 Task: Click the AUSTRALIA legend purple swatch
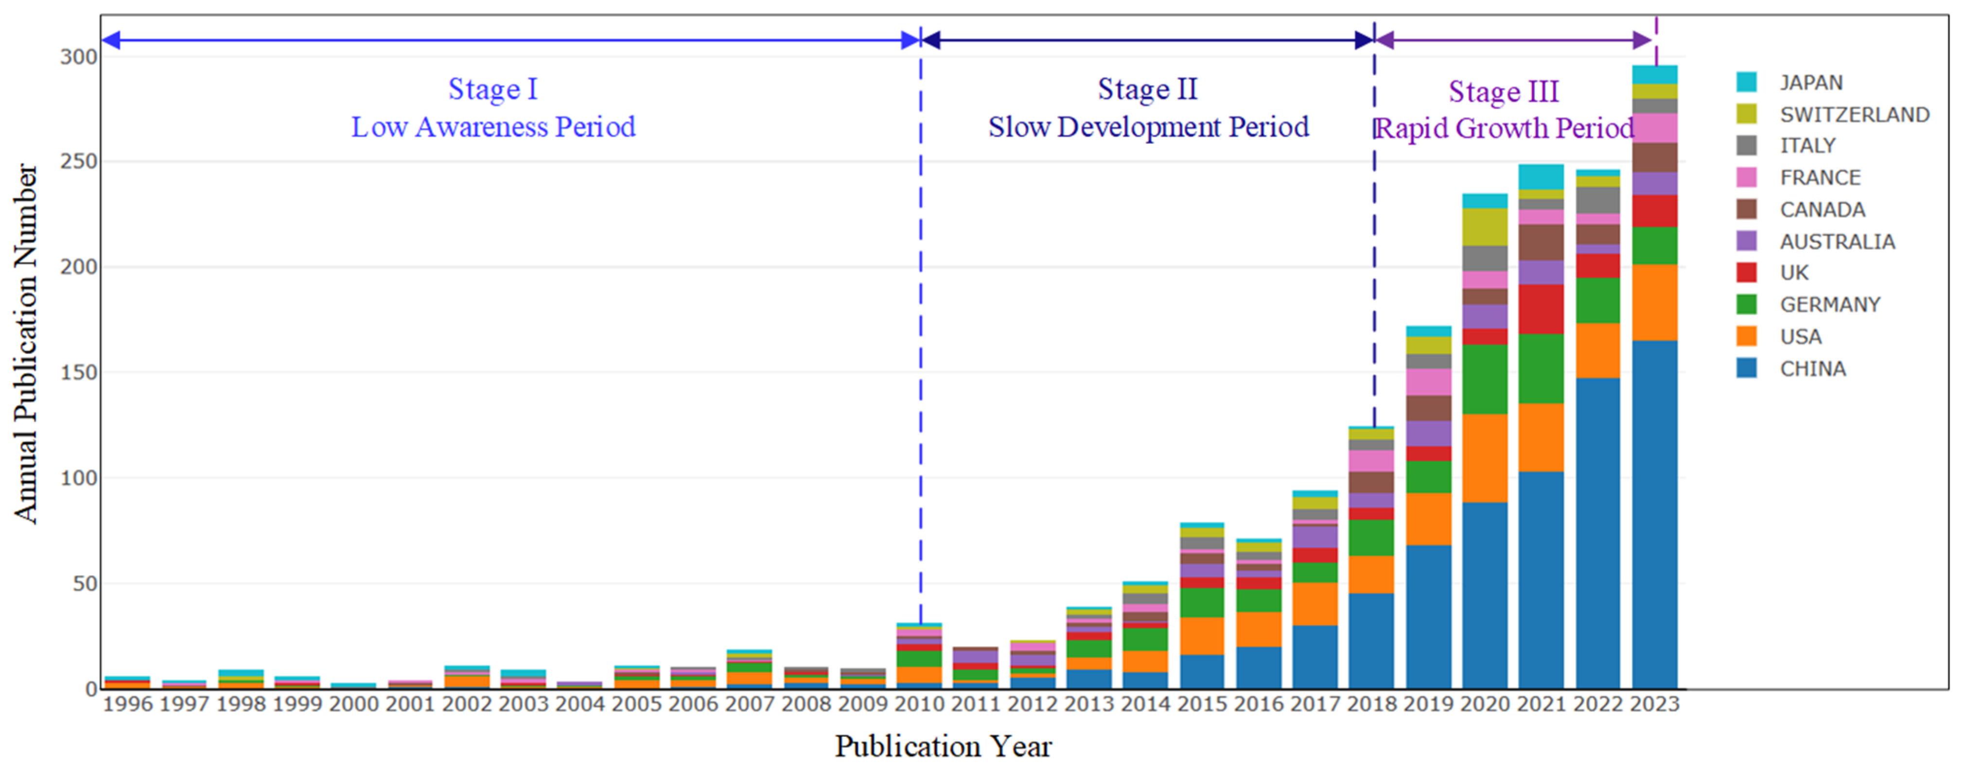click(x=1746, y=242)
